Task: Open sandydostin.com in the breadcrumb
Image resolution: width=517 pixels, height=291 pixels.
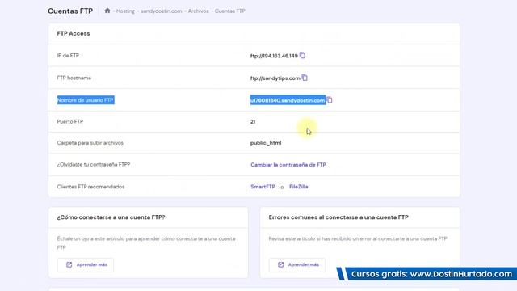Action: pyautogui.click(x=162, y=11)
